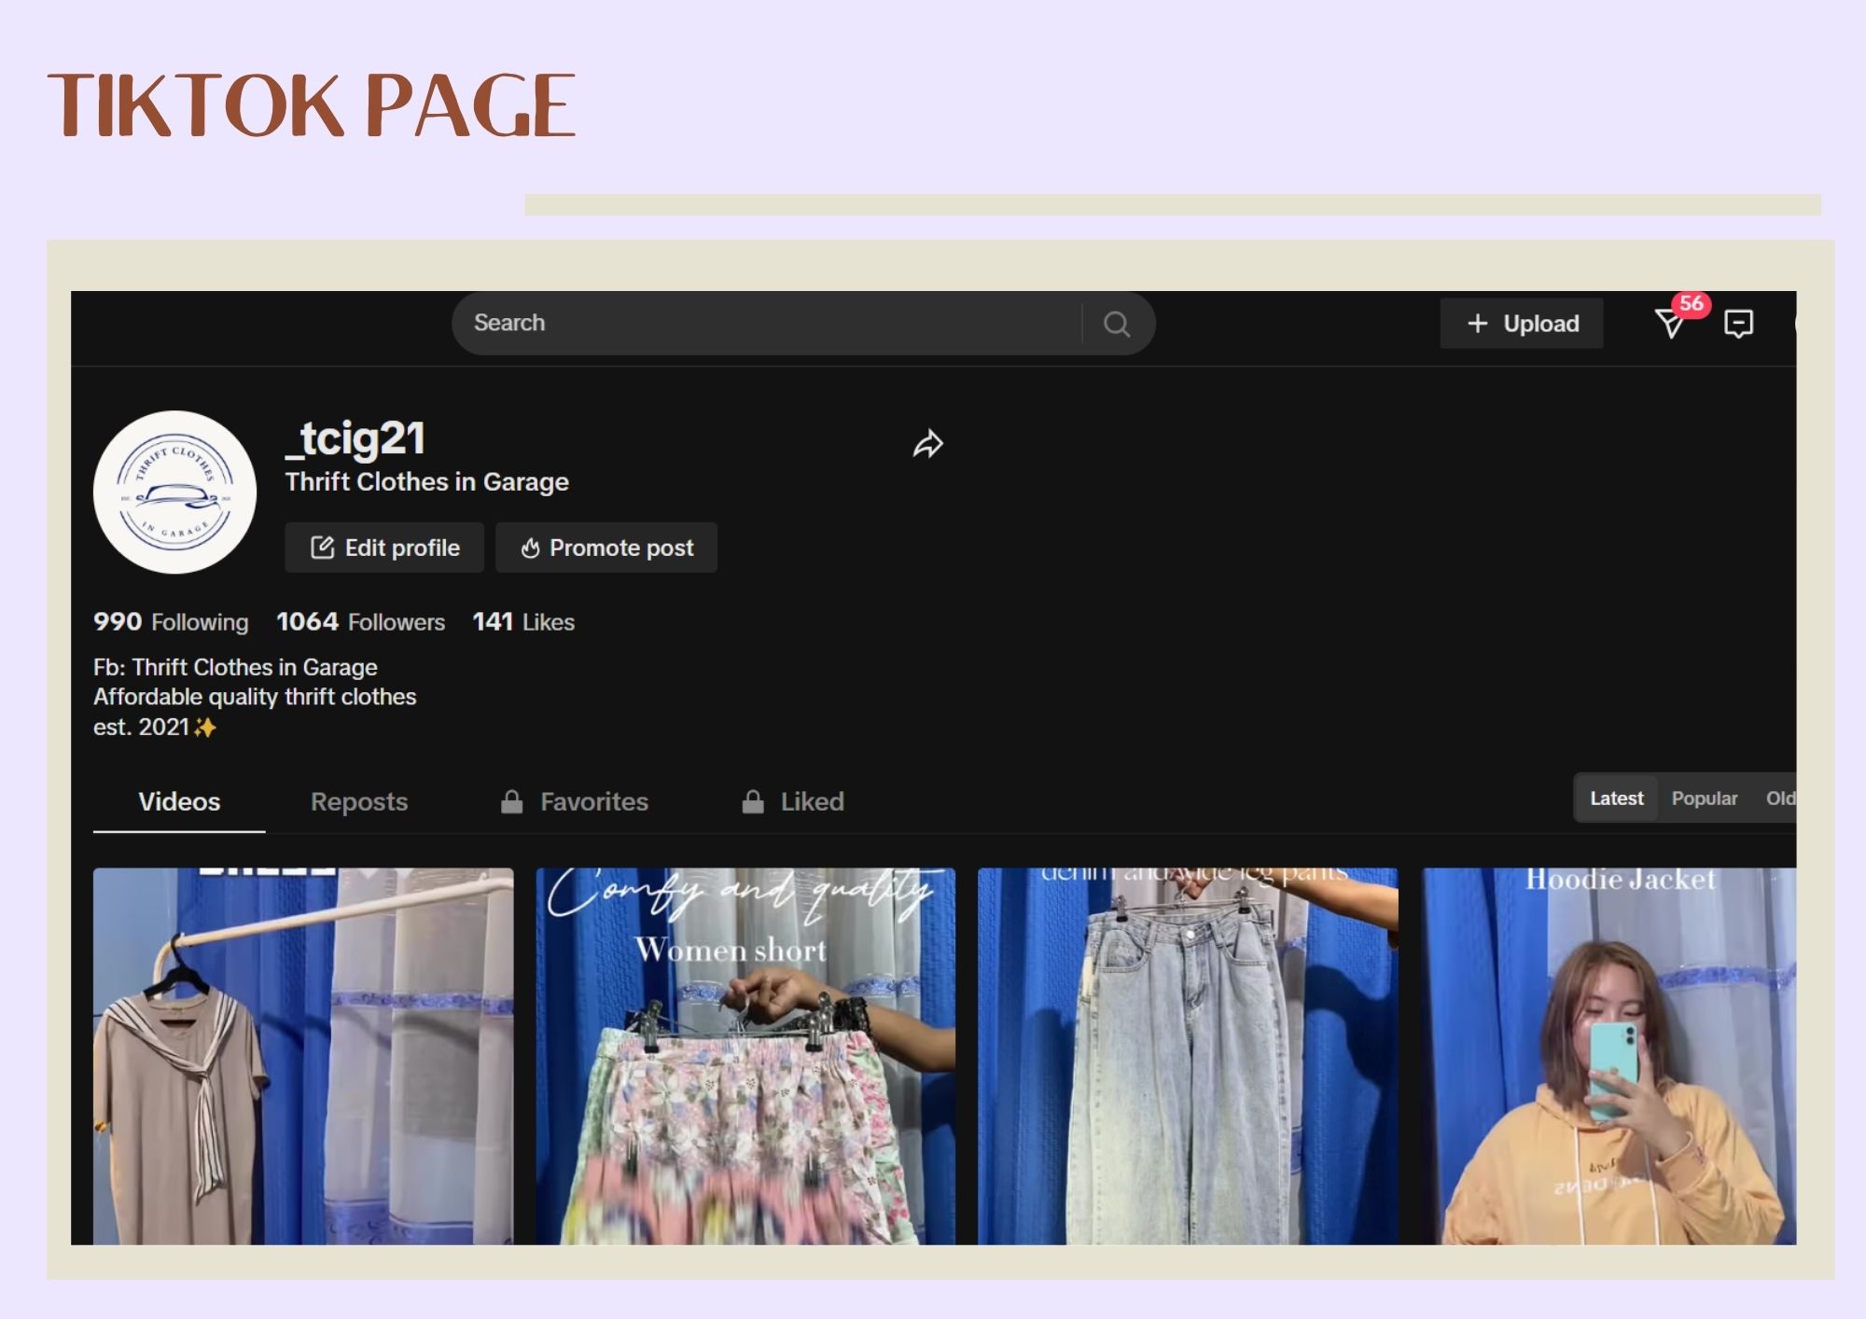
Task: Click the Upload button
Action: pyautogui.click(x=1522, y=324)
